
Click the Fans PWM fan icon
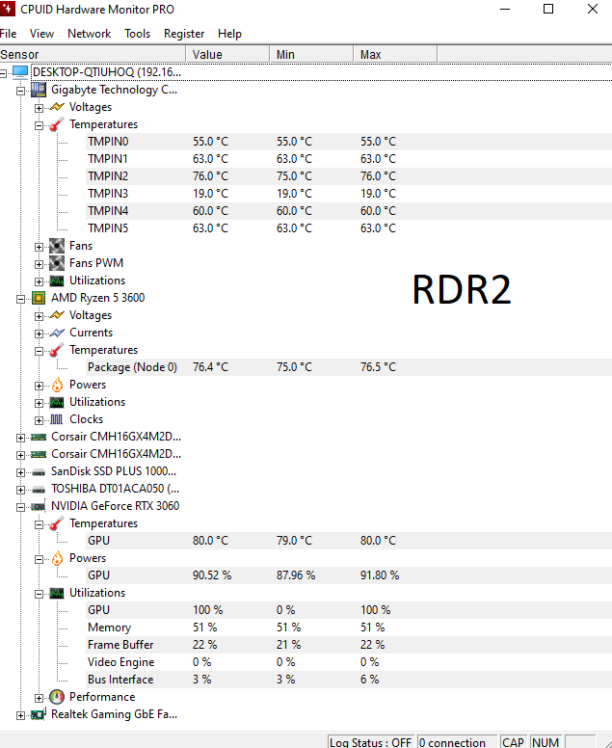(57, 263)
